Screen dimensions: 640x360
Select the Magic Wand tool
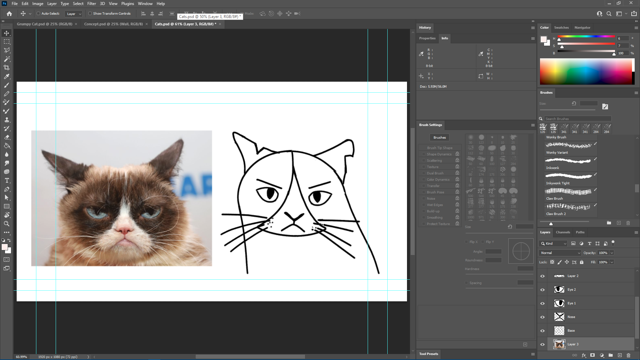pos(7,59)
